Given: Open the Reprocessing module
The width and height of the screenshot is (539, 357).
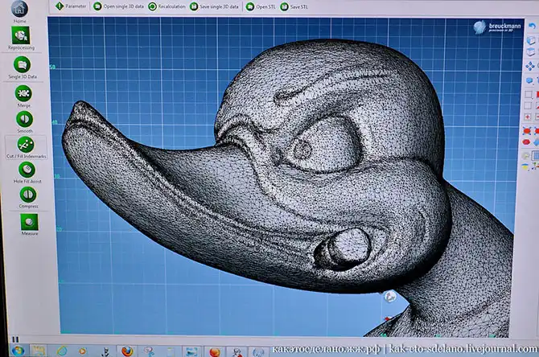Looking at the screenshot, I should coord(21,36).
